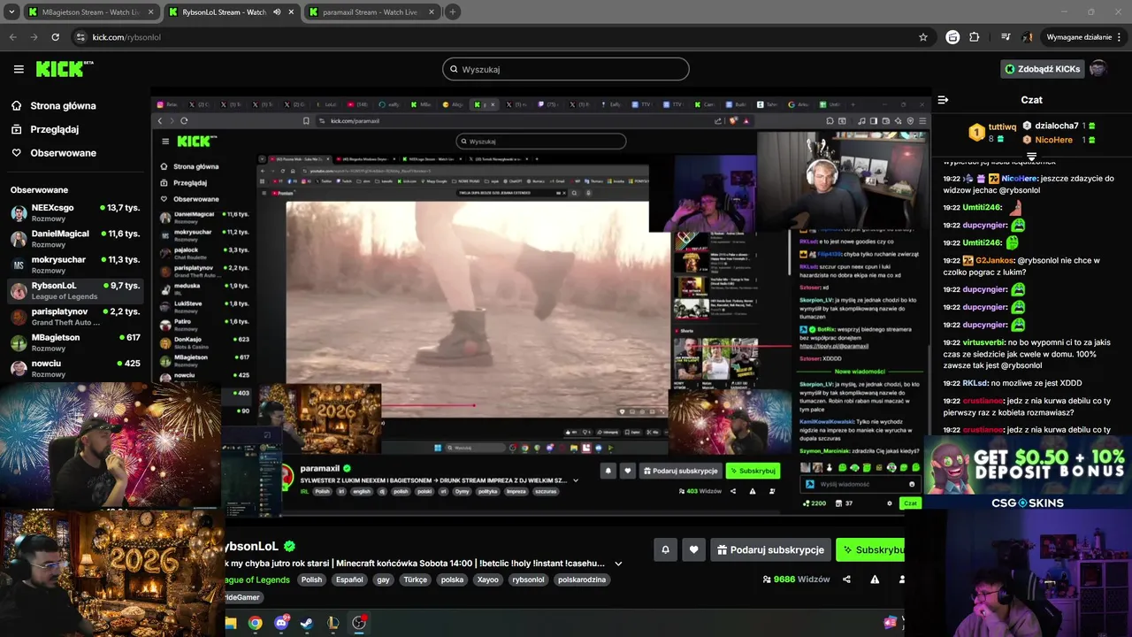Open the media control playlist icon

point(1006,37)
